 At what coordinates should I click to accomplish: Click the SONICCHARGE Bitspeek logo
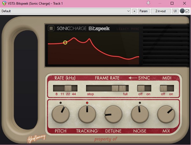[x=83, y=29]
